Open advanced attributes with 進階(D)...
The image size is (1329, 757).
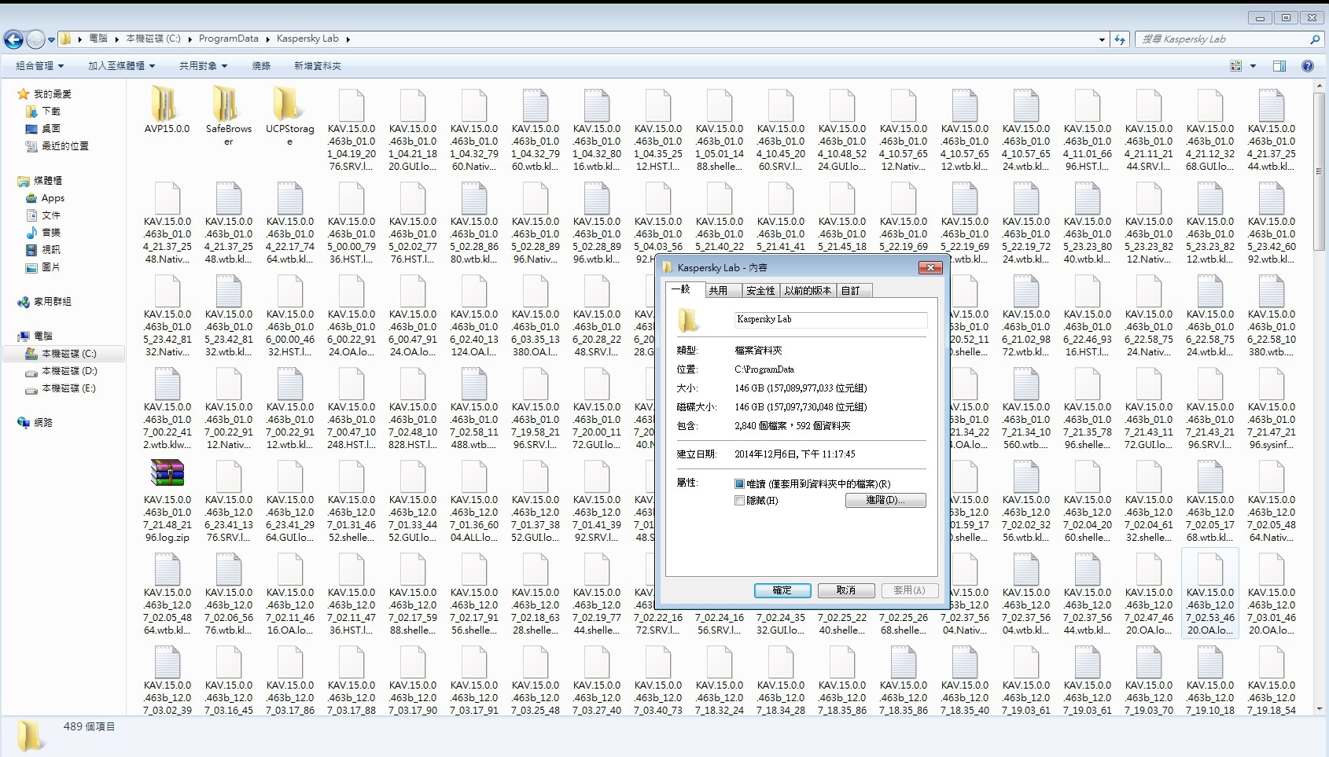click(x=885, y=501)
